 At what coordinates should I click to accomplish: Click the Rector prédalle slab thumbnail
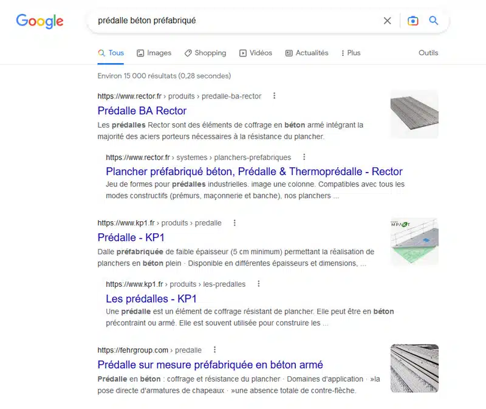tap(414, 114)
